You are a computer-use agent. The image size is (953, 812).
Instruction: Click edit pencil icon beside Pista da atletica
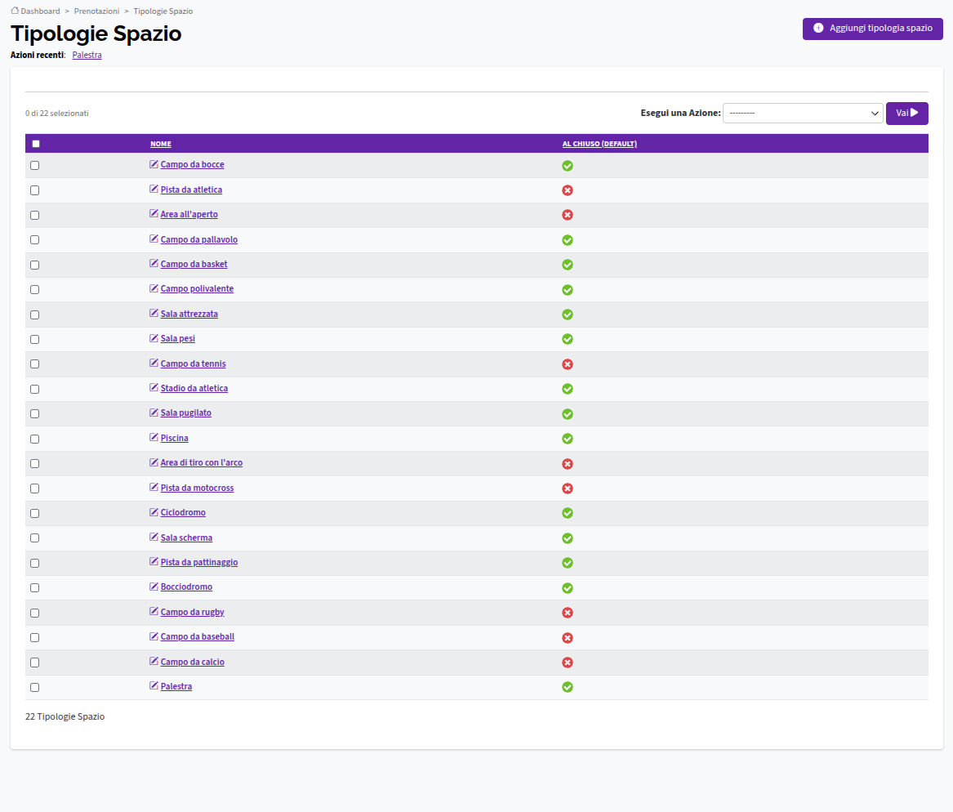[154, 189]
